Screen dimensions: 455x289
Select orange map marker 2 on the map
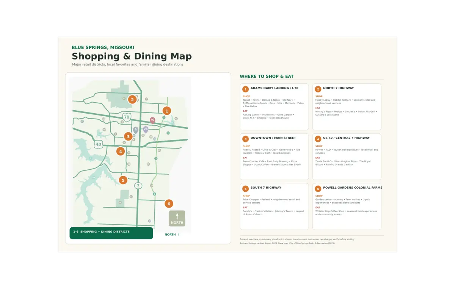[132, 100]
